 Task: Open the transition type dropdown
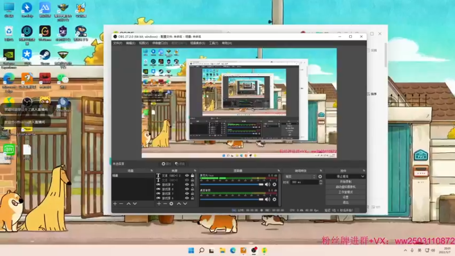[300, 176]
